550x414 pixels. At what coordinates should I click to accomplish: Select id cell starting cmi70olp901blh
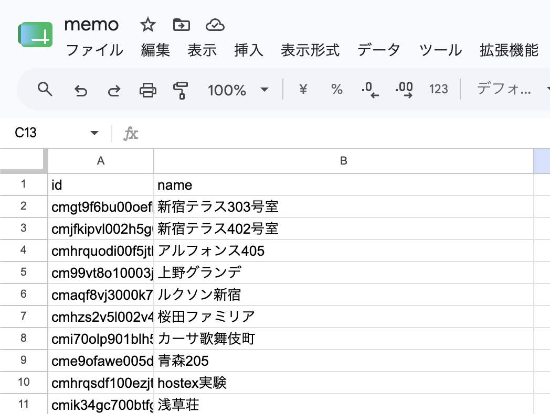[x=101, y=339]
